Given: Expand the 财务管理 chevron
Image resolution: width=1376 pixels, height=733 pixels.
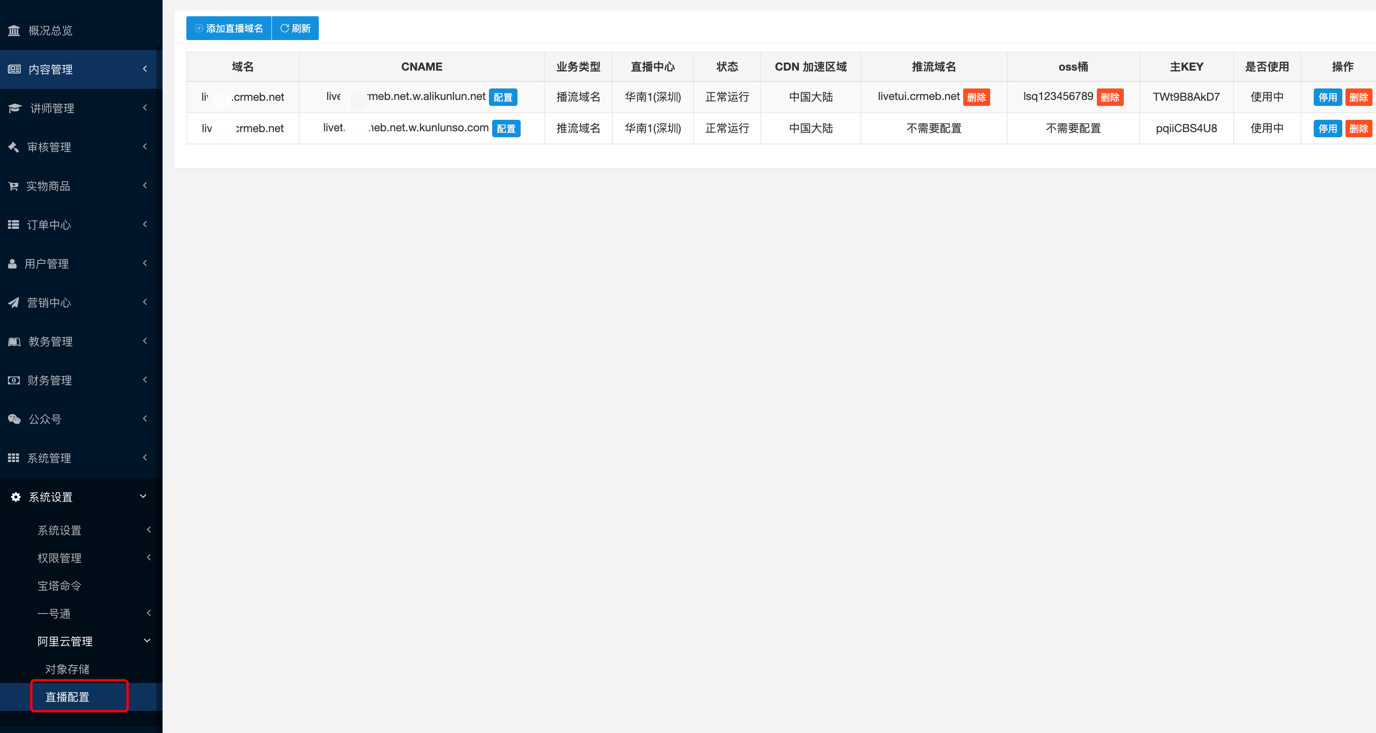Looking at the screenshot, I should tap(145, 380).
